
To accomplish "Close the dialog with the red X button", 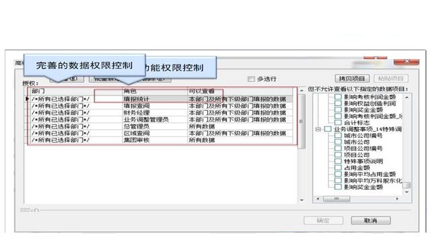I will coord(407,61).
